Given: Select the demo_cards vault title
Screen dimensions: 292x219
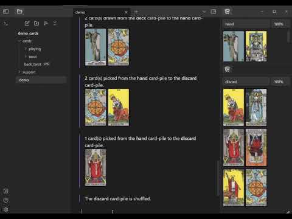Looking at the screenshot, I should point(28,33).
